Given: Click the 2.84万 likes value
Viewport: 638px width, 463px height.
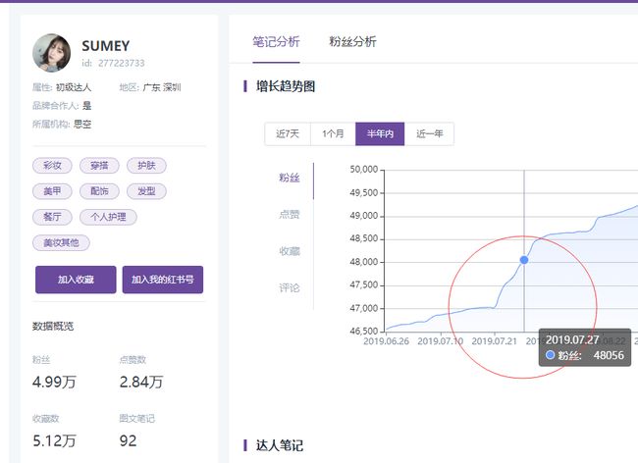Looking at the screenshot, I should 141,383.
